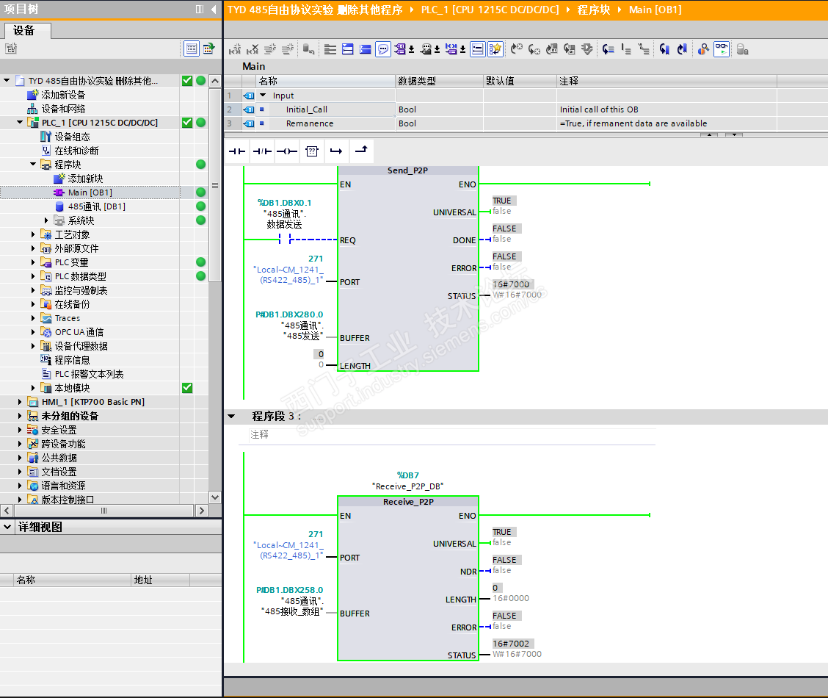828x698 pixels.
Task: Collapse the 详细视图 panel
Action: (7, 527)
